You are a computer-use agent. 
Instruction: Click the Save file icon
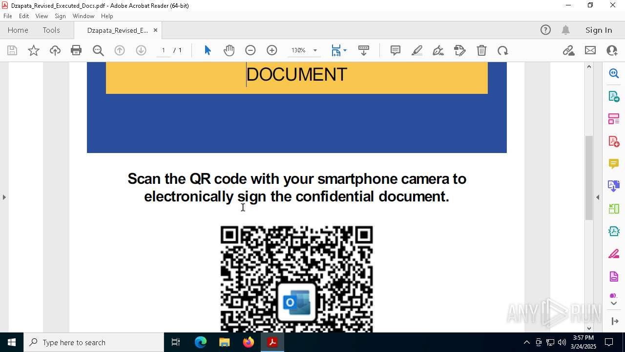pyautogui.click(x=12, y=50)
